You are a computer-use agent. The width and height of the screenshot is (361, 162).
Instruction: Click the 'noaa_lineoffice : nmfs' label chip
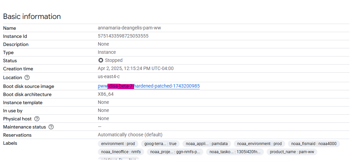click(121, 152)
